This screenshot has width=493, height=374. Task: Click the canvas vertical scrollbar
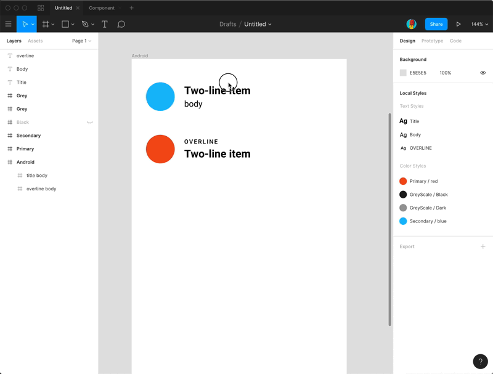pyautogui.click(x=389, y=219)
